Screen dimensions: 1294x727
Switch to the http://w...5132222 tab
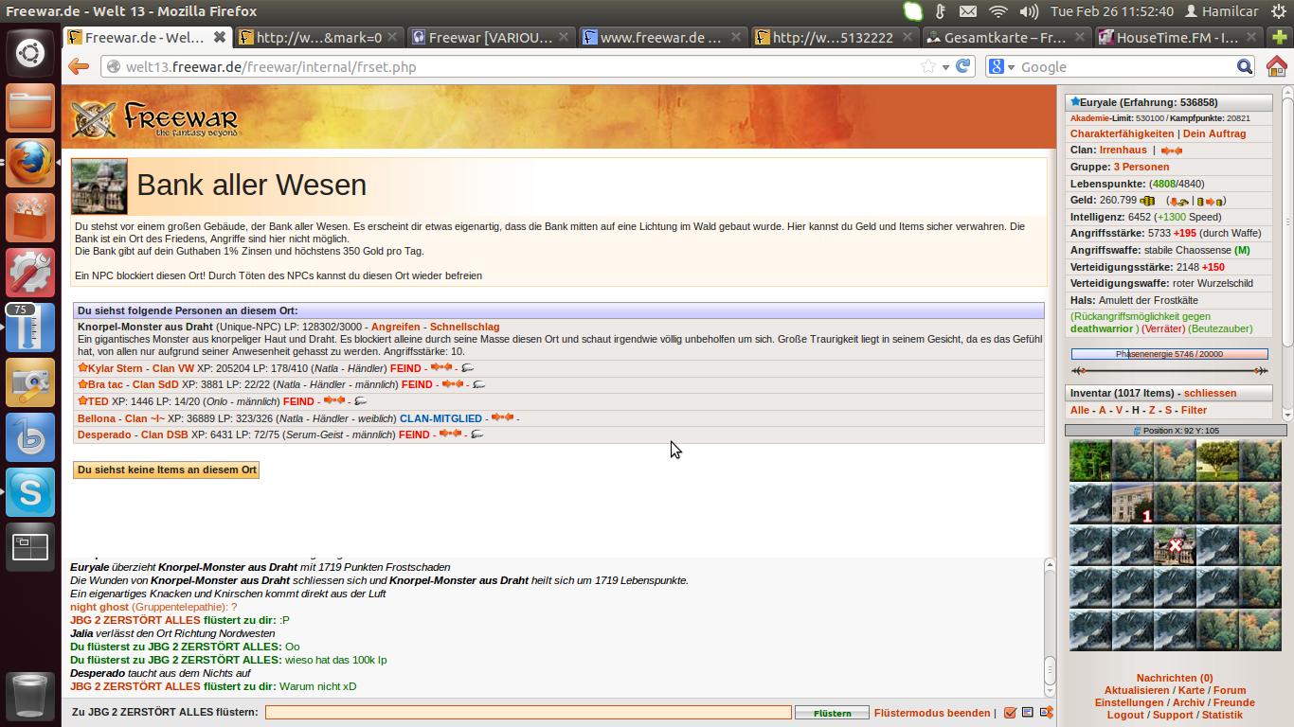click(x=833, y=38)
